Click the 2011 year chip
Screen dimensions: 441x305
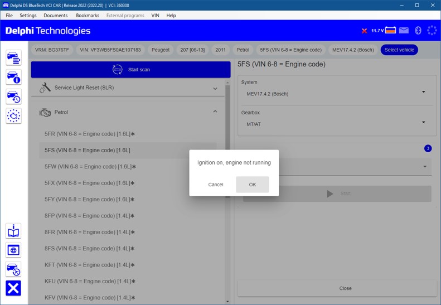[x=221, y=50]
